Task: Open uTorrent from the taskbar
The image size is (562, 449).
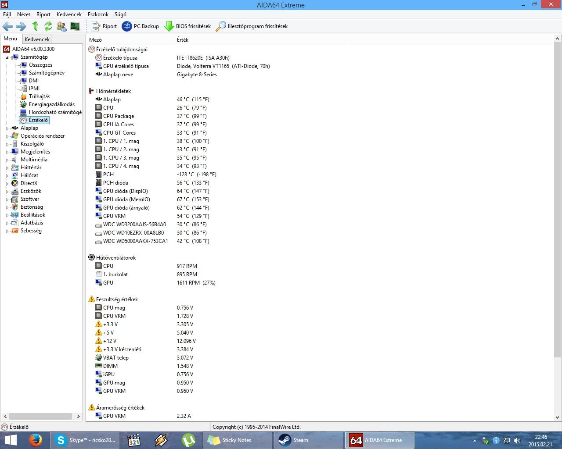Action: tap(188, 440)
